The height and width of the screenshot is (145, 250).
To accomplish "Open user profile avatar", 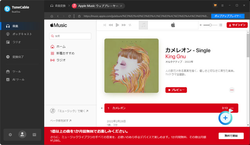I will click(x=22, y=134).
